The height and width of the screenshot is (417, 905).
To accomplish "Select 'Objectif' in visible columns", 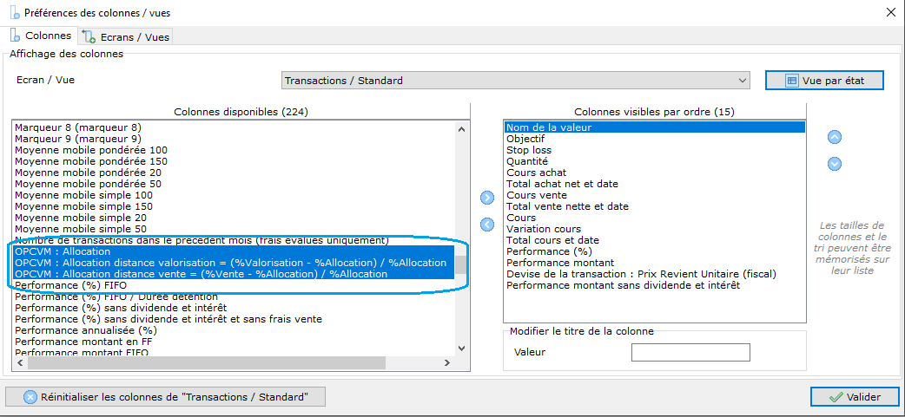I will pyautogui.click(x=655, y=139).
